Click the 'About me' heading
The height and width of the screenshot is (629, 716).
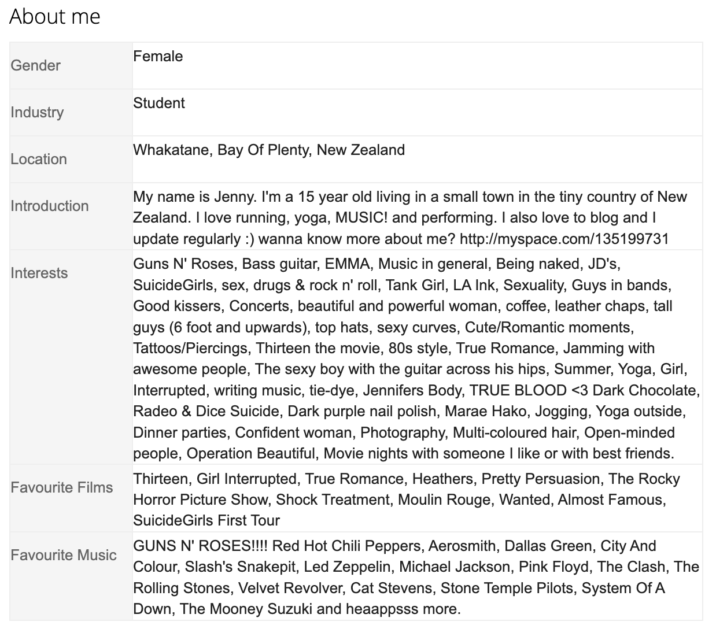point(55,16)
